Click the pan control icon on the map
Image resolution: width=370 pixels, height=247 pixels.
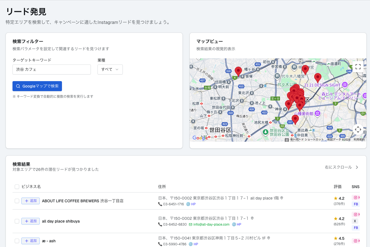[x=358, y=129]
